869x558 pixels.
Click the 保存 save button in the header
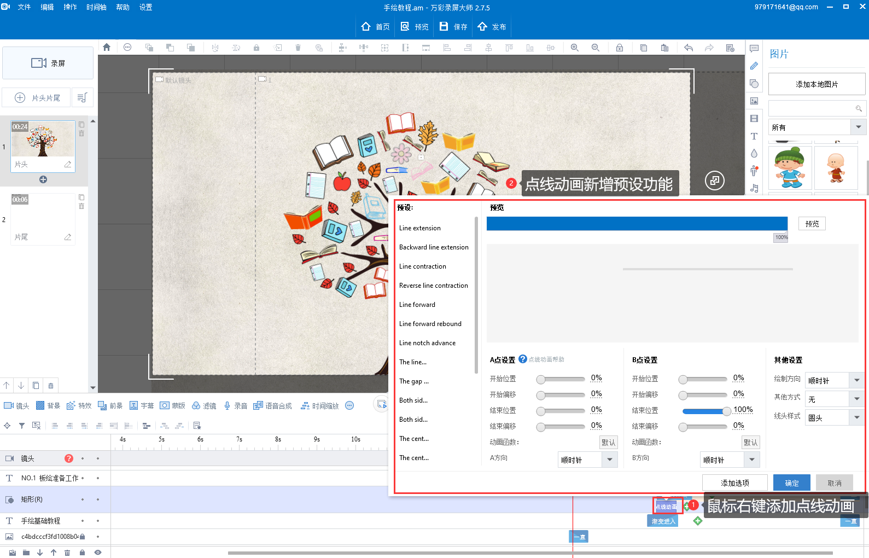pos(454,26)
